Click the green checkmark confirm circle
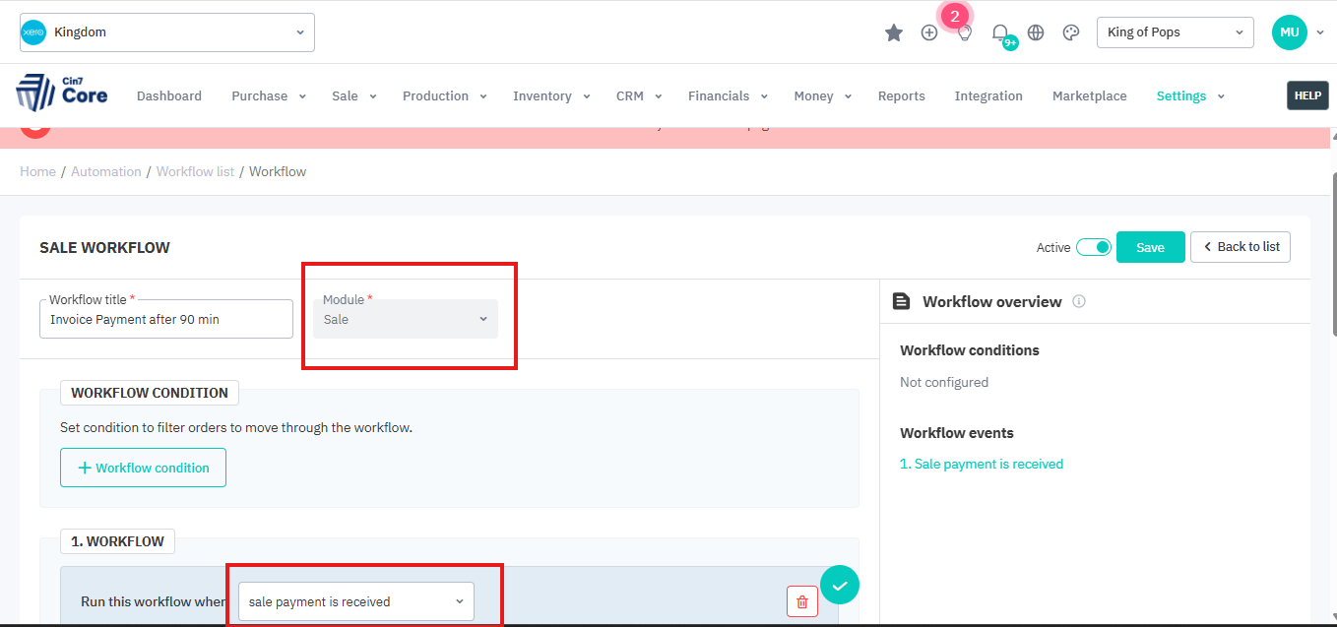Image resolution: width=1337 pixels, height=627 pixels. tap(840, 586)
